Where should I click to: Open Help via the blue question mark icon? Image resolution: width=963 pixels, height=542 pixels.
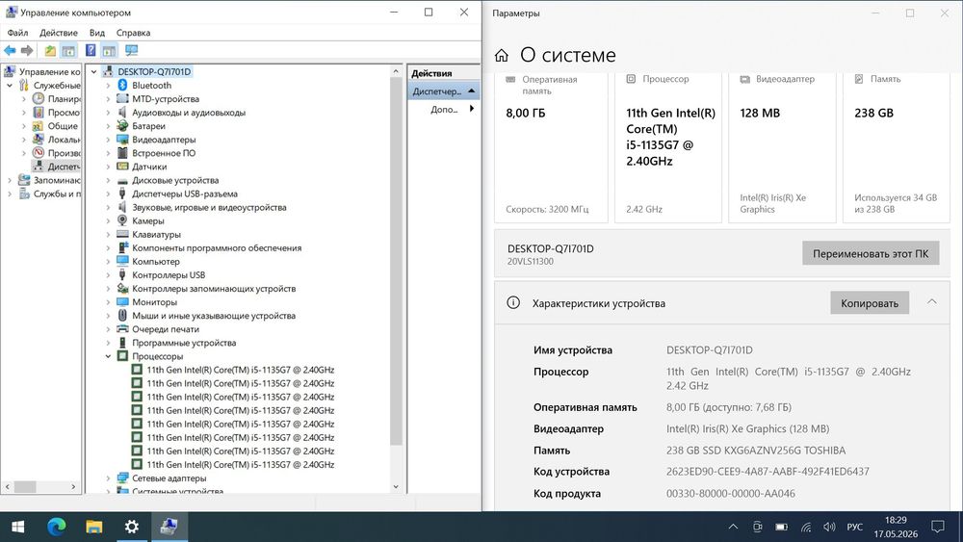click(x=91, y=50)
